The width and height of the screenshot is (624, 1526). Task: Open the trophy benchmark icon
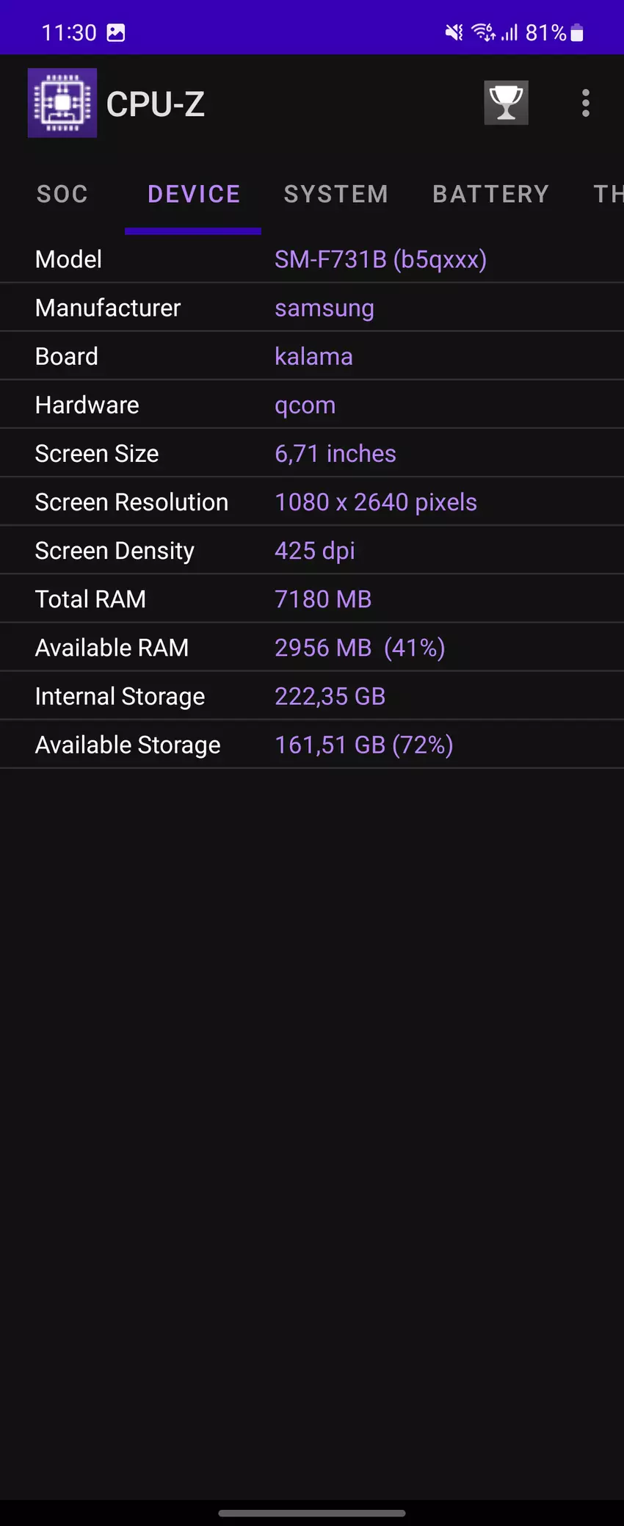506,103
